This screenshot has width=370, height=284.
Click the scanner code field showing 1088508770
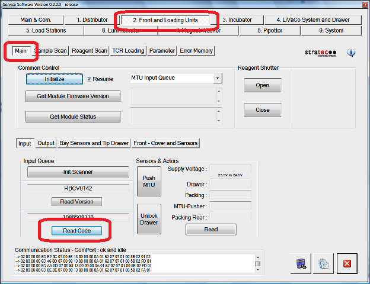pos(78,217)
